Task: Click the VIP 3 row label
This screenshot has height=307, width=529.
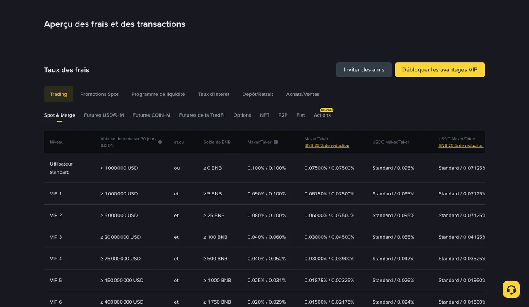Action: click(56, 237)
